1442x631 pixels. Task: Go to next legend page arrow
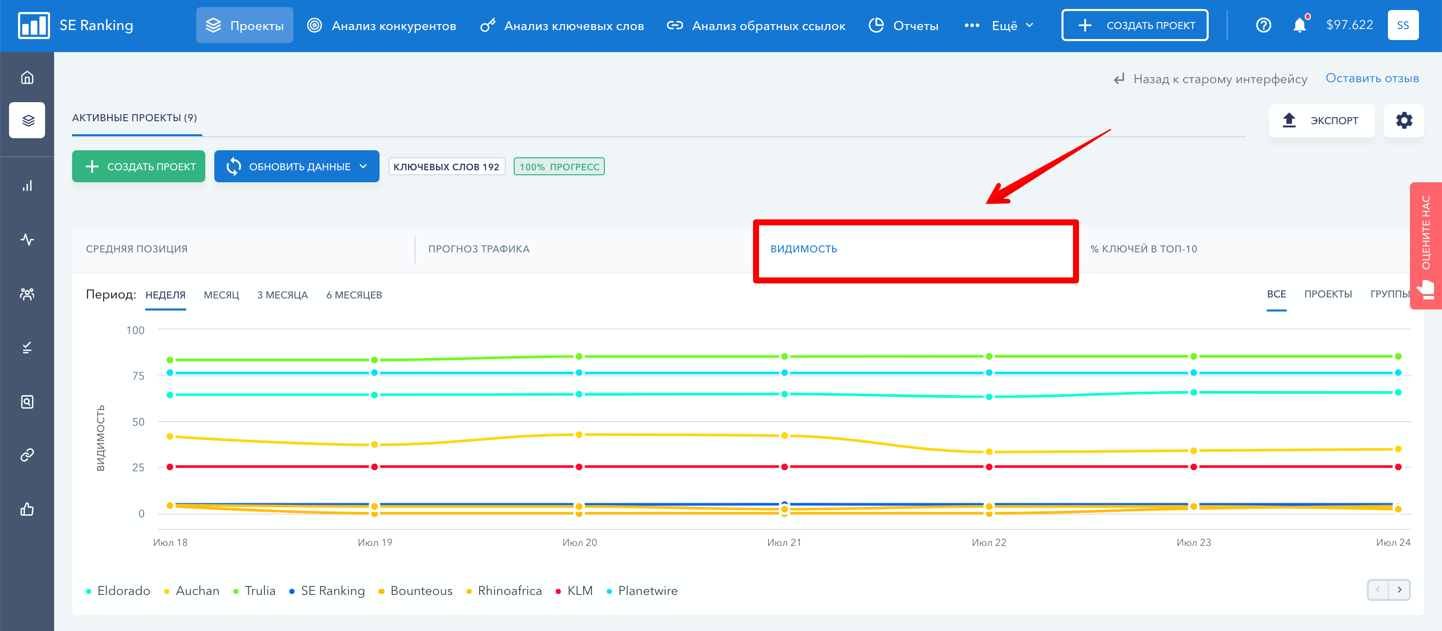[1399, 590]
